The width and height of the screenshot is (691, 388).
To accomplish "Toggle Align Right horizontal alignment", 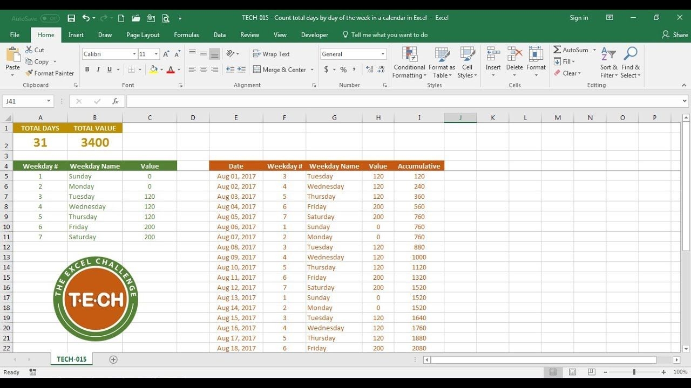I will (214, 70).
